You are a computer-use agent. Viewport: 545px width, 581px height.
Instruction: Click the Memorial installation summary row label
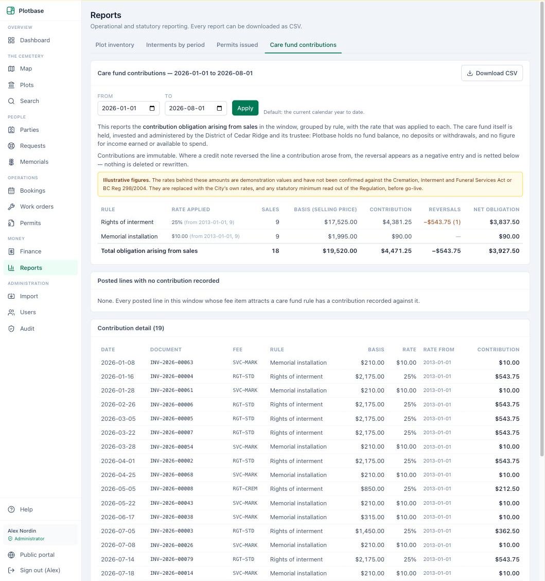pyautogui.click(x=129, y=236)
